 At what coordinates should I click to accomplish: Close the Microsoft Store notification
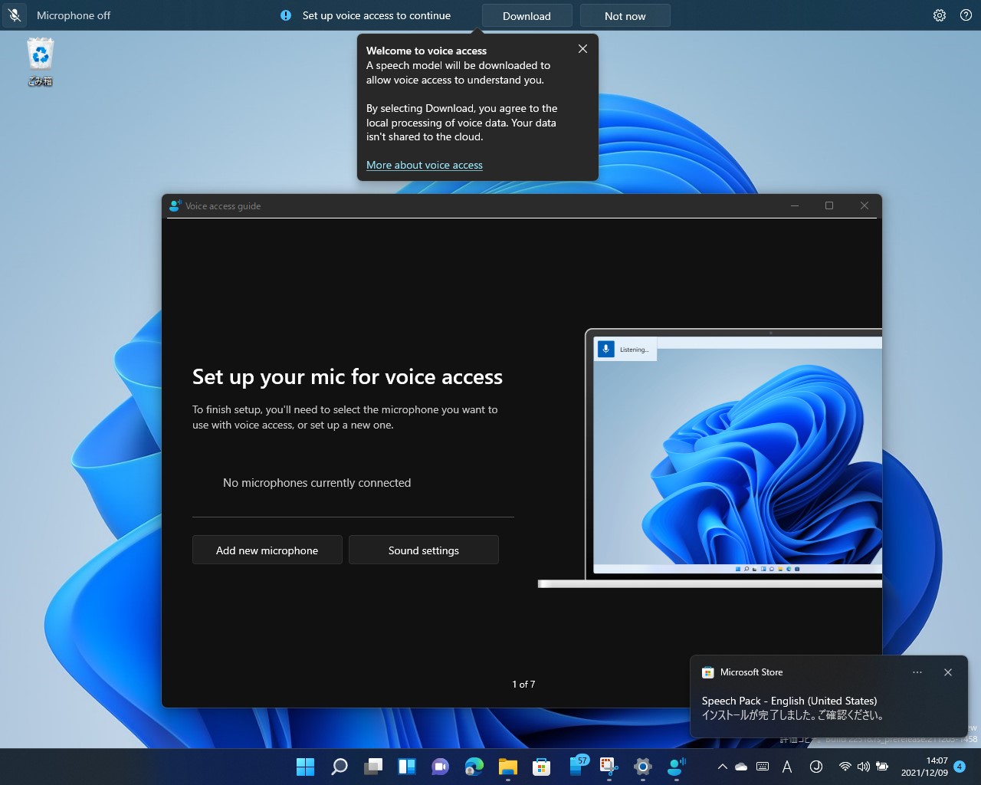pyautogui.click(x=947, y=672)
